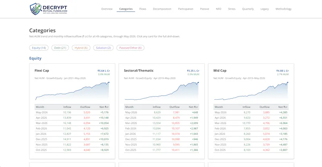
Task: Click Sectoral/Thematic Mar-2026 inflow 13,554
Action: [x=157, y=123]
